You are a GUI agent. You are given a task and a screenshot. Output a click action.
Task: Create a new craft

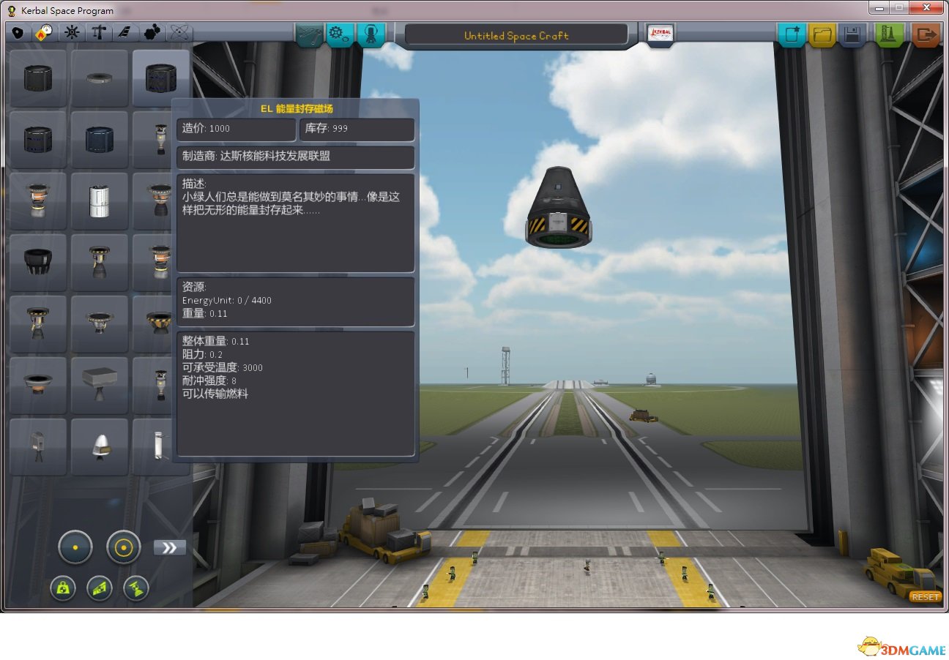(x=792, y=34)
